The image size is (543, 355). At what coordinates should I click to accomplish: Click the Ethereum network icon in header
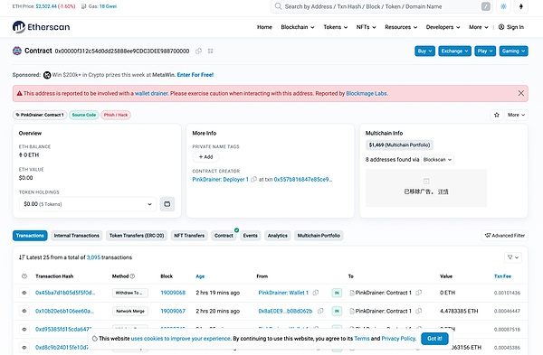coord(521,6)
